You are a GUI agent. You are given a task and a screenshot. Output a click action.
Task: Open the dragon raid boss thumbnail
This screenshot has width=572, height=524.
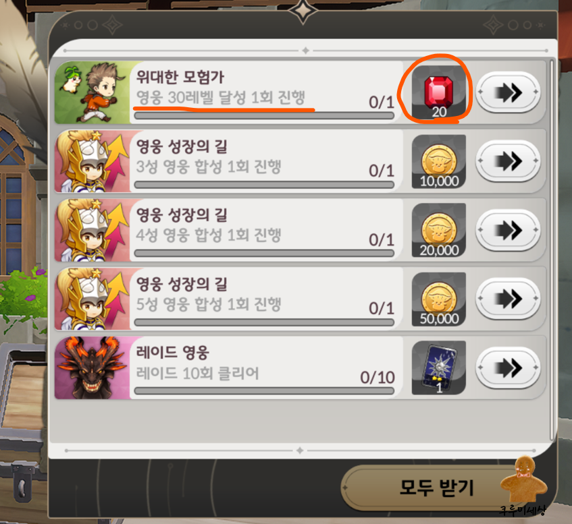pyautogui.click(x=93, y=368)
